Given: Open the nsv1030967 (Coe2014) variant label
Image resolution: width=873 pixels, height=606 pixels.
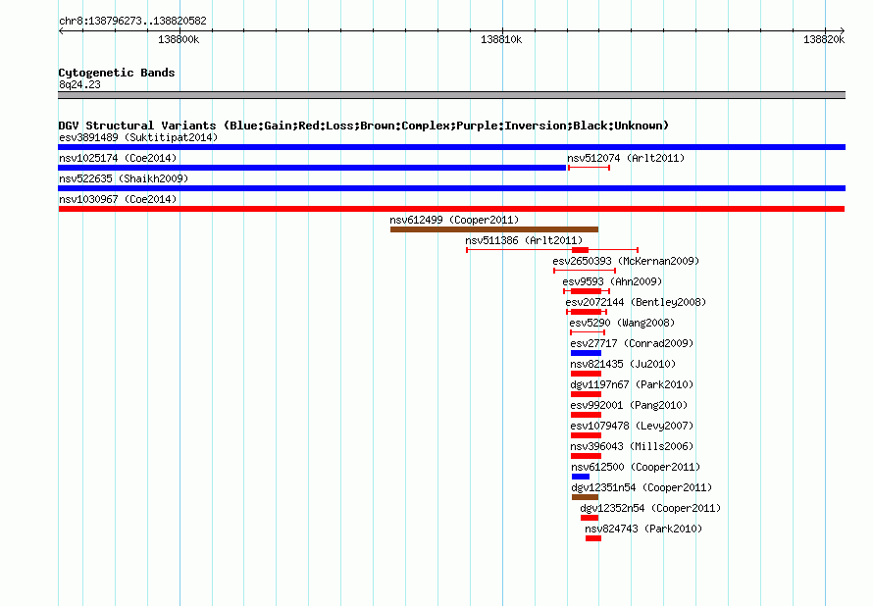Looking at the screenshot, I should tap(118, 199).
